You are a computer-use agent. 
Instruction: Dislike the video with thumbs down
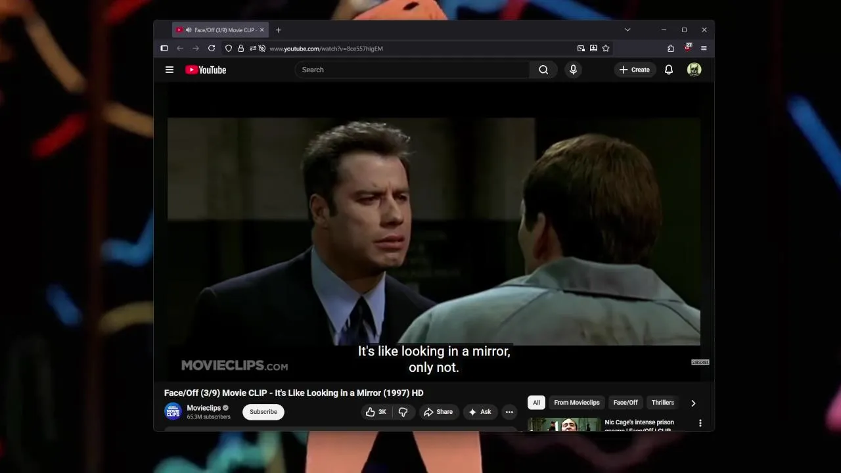(403, 412)
